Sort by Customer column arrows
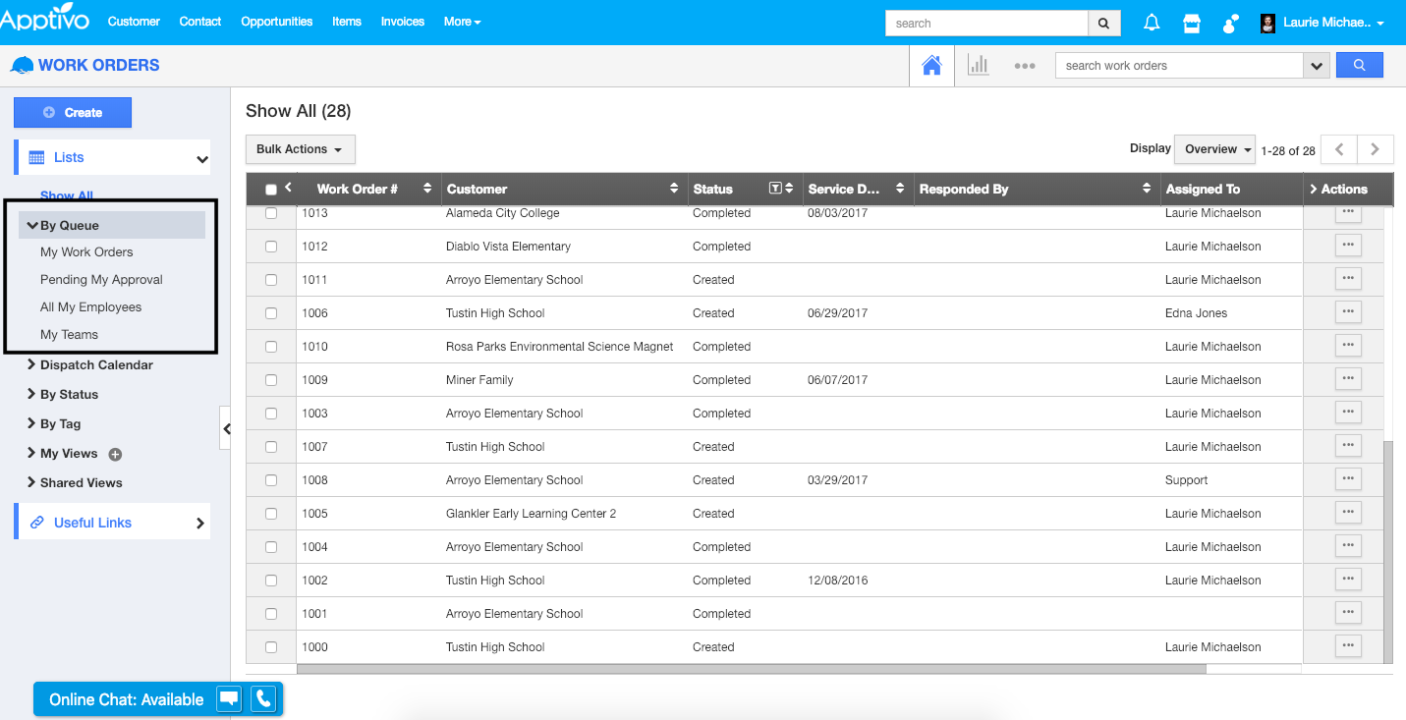1406x720 pixels. coord(674,189)
